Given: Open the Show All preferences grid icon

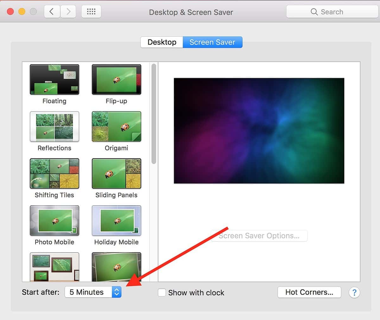Looking at the screenshot, I should tap(91, 11).
